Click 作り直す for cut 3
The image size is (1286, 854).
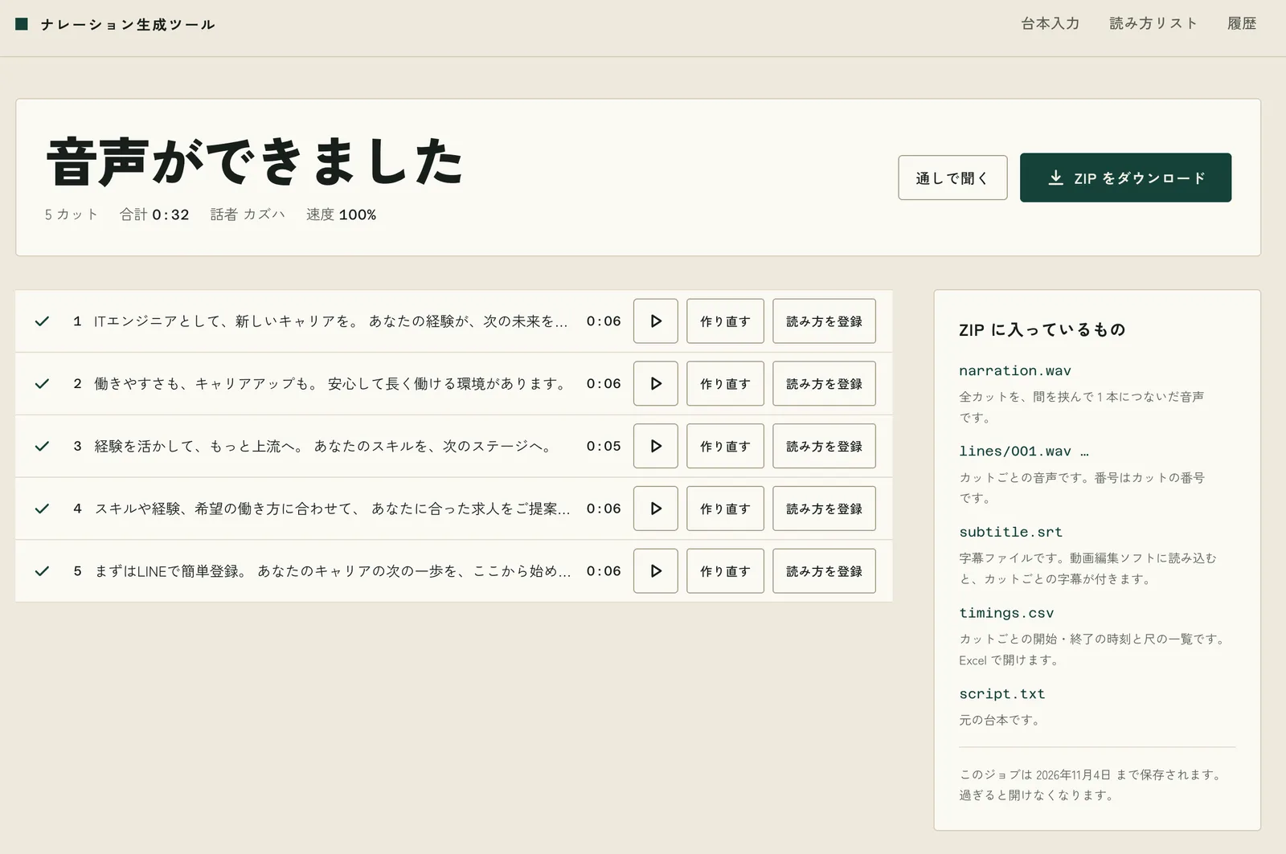pyautogui.click(x=725, y=446)
